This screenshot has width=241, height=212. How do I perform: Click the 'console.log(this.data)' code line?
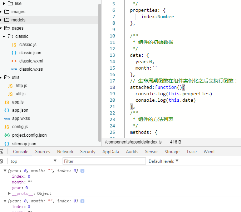(166, 100)
